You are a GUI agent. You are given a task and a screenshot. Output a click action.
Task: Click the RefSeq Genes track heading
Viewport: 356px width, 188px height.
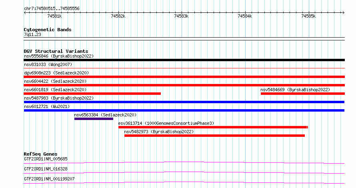point(40,154)
